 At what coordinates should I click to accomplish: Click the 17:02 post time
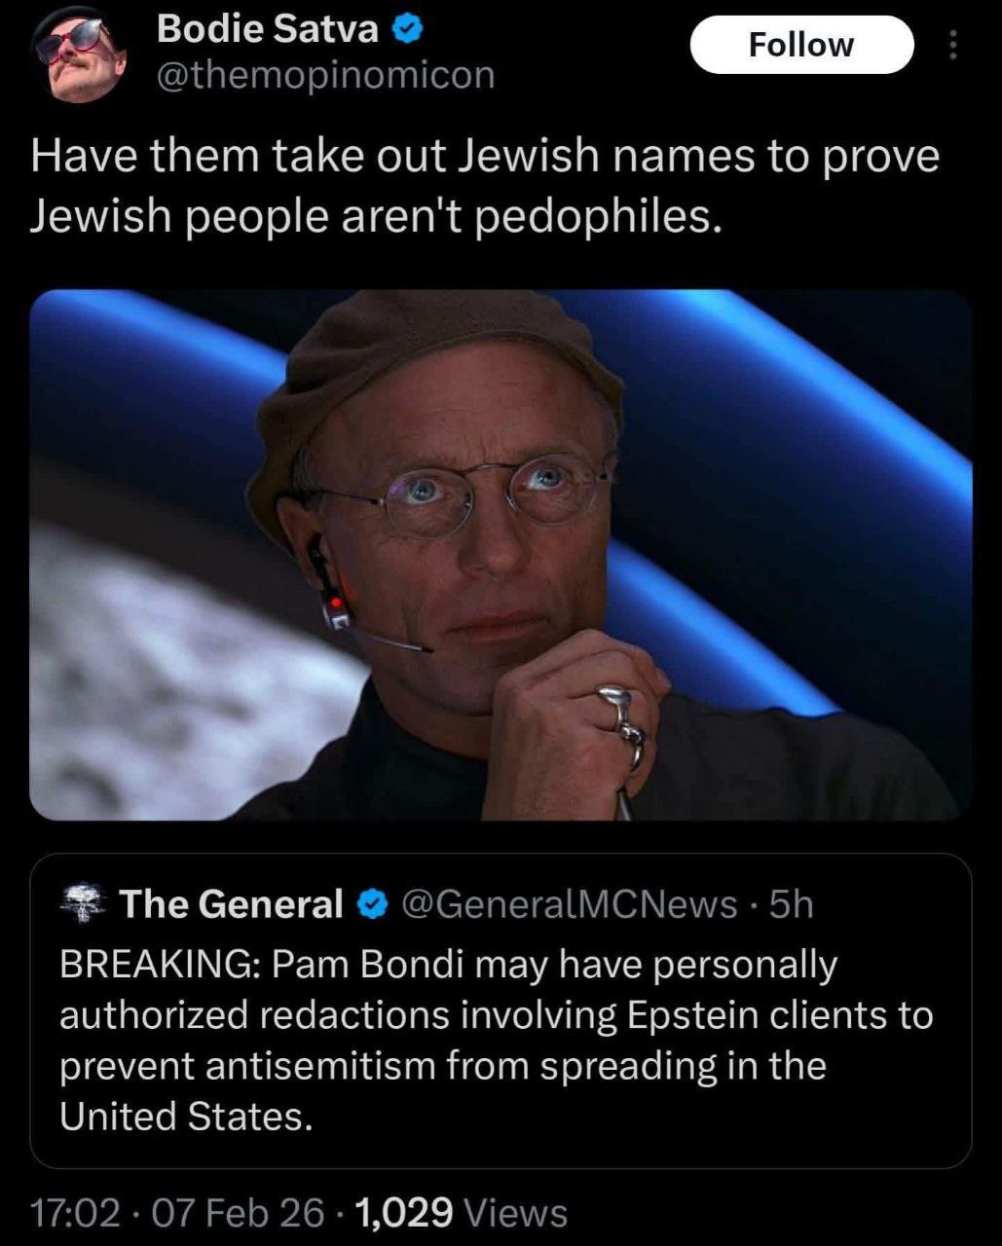(75, 1213)
